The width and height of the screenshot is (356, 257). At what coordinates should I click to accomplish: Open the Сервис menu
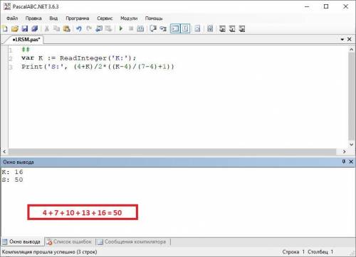(105, 18)
